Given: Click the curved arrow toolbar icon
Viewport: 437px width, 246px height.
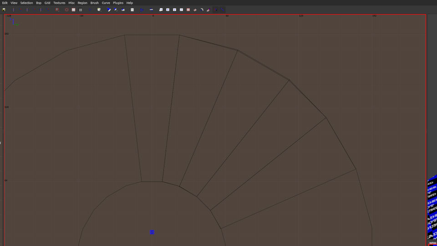Looking at the screenshot, I should coord(202,10).
